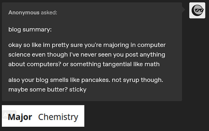
Task: Click the Chemistry text in image
Action: click(x=58, y=117)
